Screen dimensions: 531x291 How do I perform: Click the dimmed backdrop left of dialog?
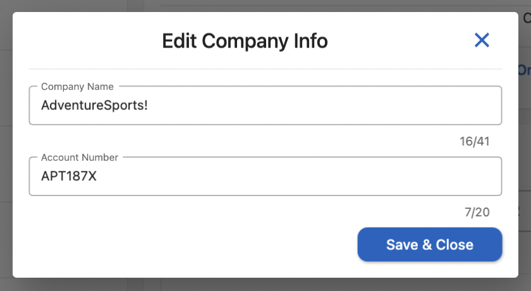pos(6,145)
